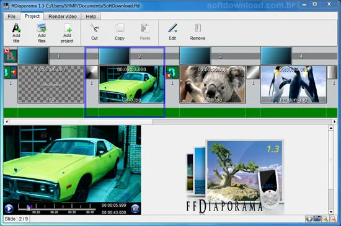Open the File tab
Screen dimensions: 341x226
(12, 17)
